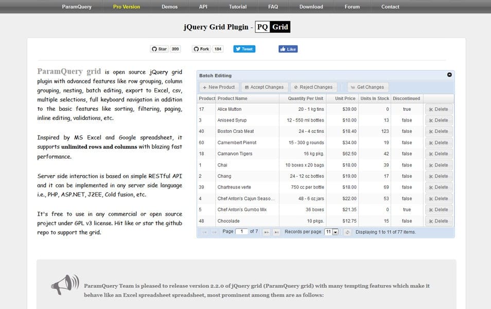This screenshot has width=491, height=309.
Task: Delete the Alice Mutton row
Action: click(439, 109)
